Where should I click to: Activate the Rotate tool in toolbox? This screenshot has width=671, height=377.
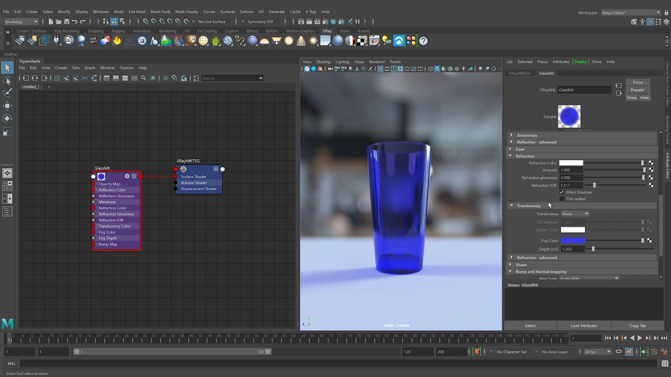pos(7,118)
